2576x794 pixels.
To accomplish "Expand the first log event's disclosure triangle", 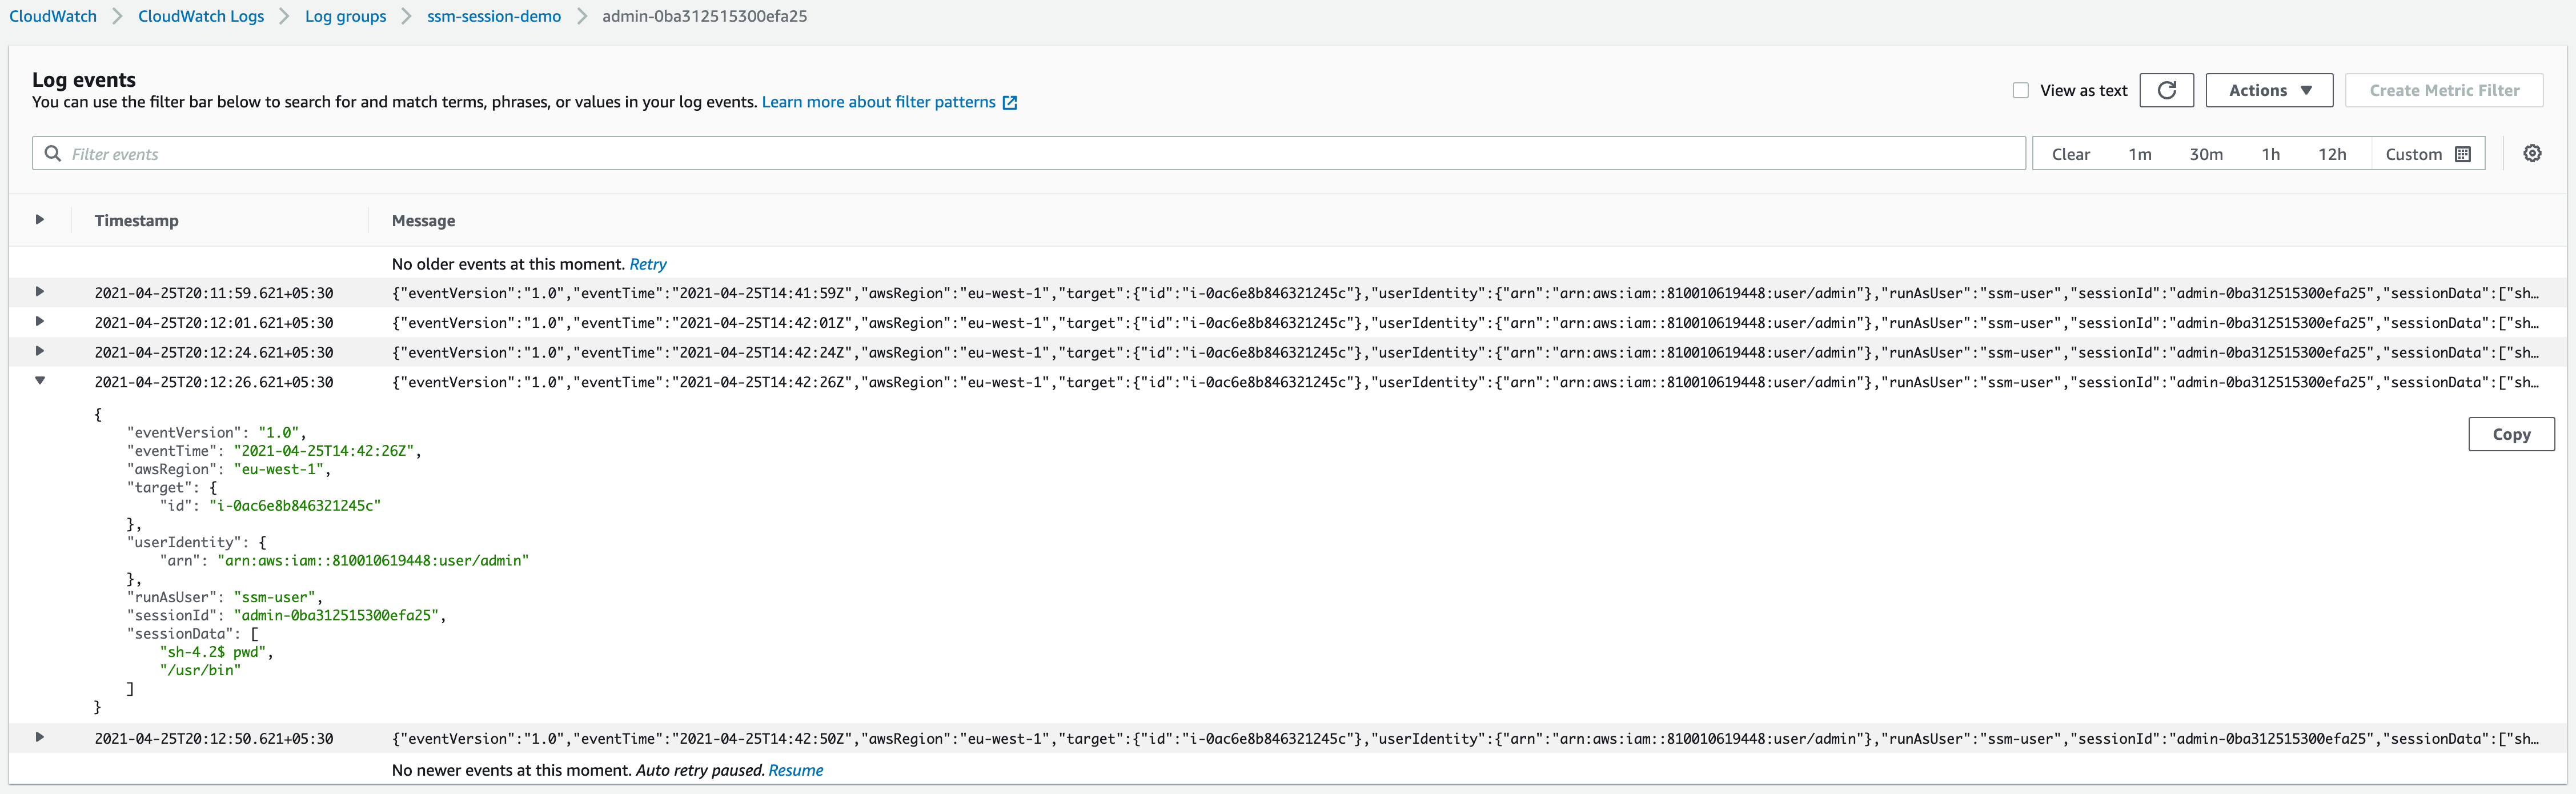I will tap(39, 293).
